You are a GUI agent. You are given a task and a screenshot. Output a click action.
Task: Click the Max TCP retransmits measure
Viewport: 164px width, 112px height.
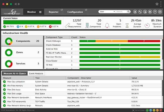pyautogui.click(x=16, y=101)
